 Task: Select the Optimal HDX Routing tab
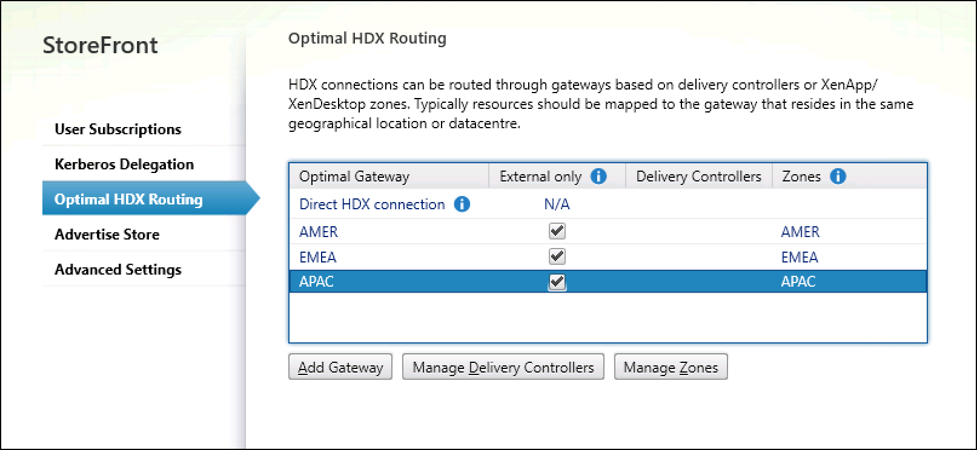pos(128,200)
